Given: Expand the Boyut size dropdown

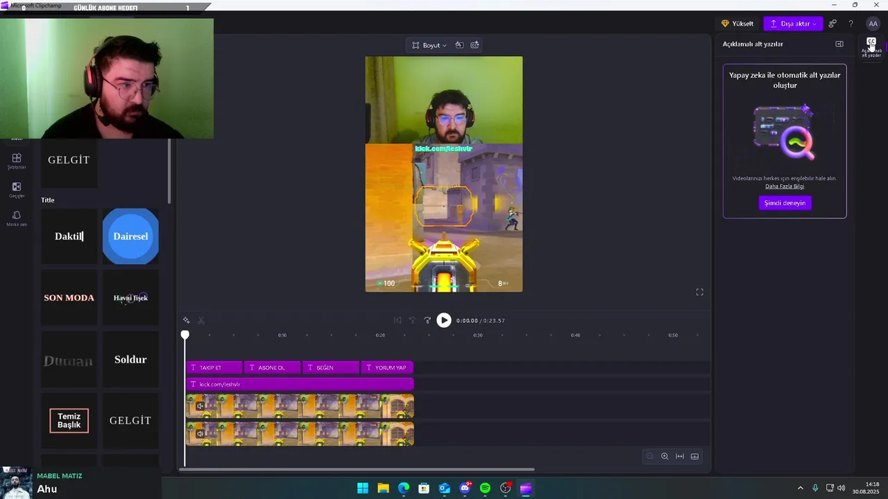Looking at the screenshot, I should 429,45.
